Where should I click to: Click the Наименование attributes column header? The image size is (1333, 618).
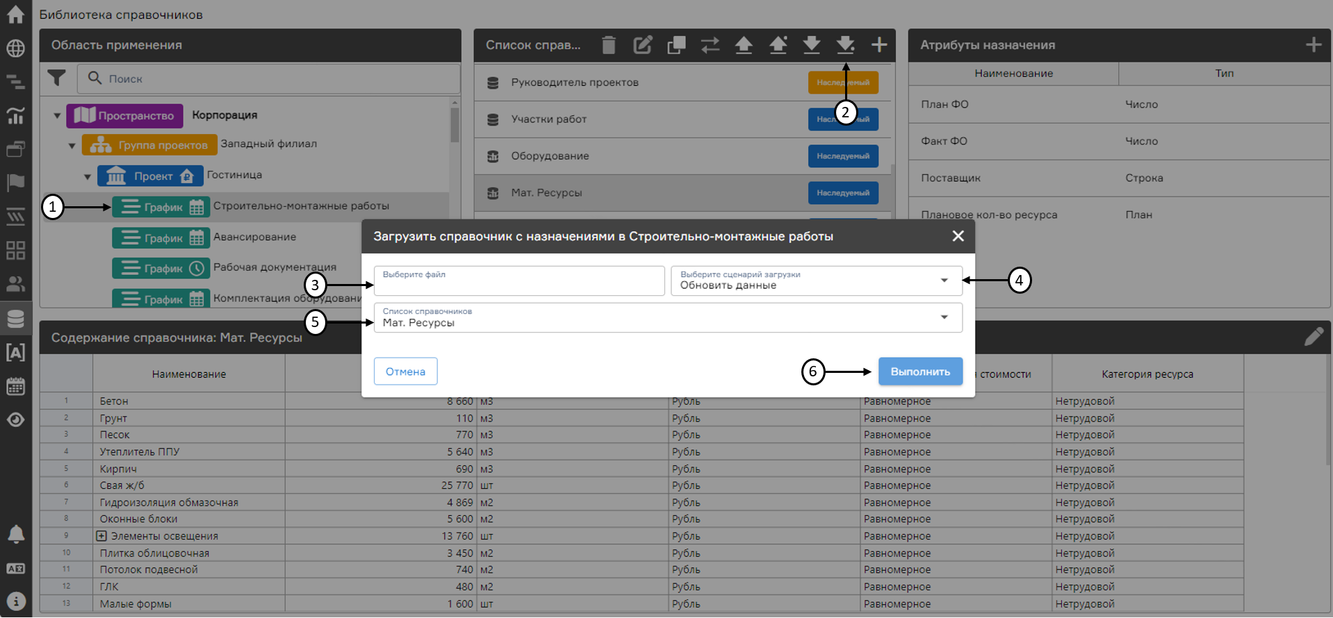(x=1013, y=73)
